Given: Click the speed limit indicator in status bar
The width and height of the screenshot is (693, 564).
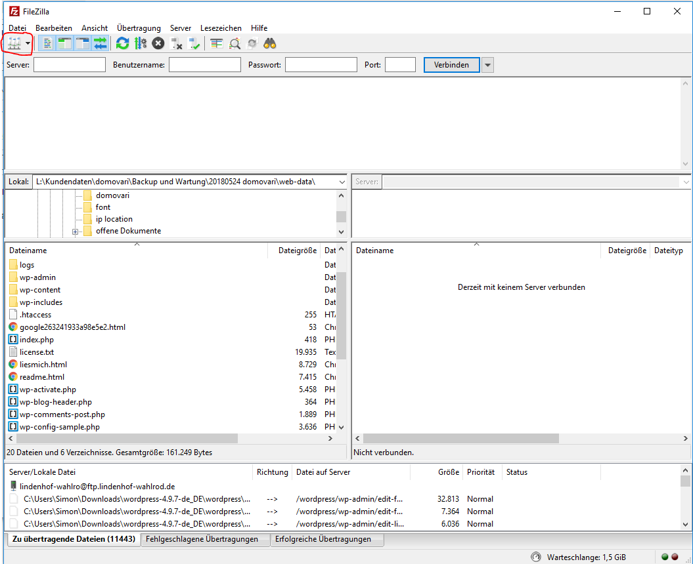Looking at the screenshot, I should (x=535, y=557).
